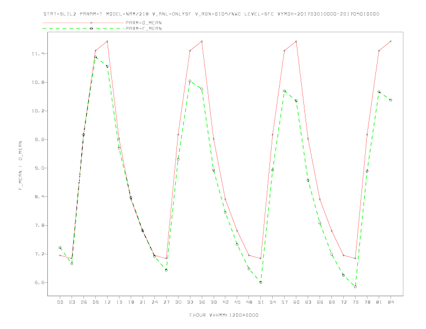Click the chart title line starting STAT=SL1L2

pyautogui.click(x=211, y=14)
